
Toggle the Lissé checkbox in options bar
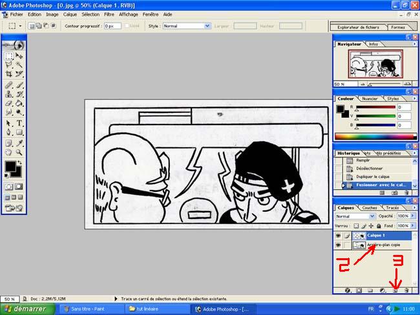[127, 26]
